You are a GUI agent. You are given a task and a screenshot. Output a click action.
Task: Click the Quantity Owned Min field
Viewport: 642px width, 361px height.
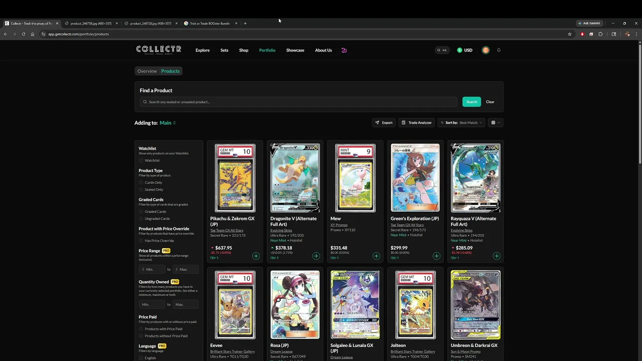click(x=152, y=304)
